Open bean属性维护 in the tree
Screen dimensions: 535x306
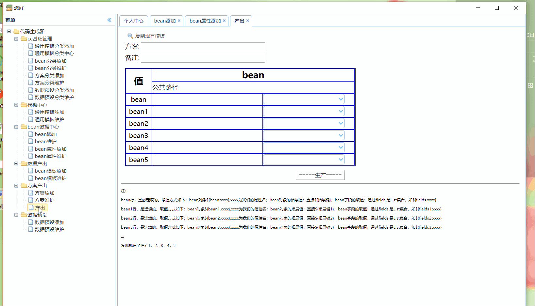51,156
